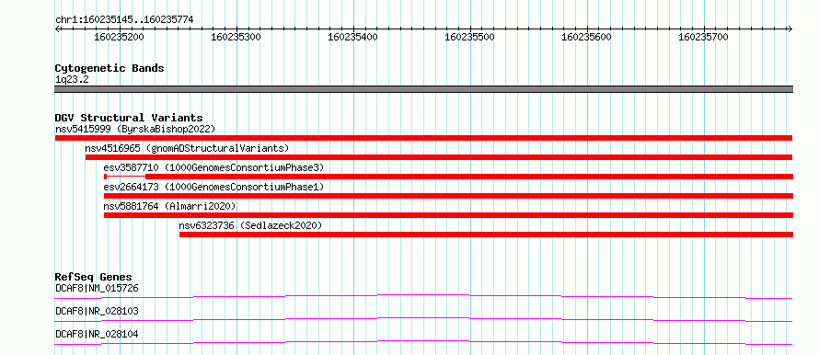Click the nsv5415999 (ByrskaBishop2022) variant label

(x=135, y=129)
